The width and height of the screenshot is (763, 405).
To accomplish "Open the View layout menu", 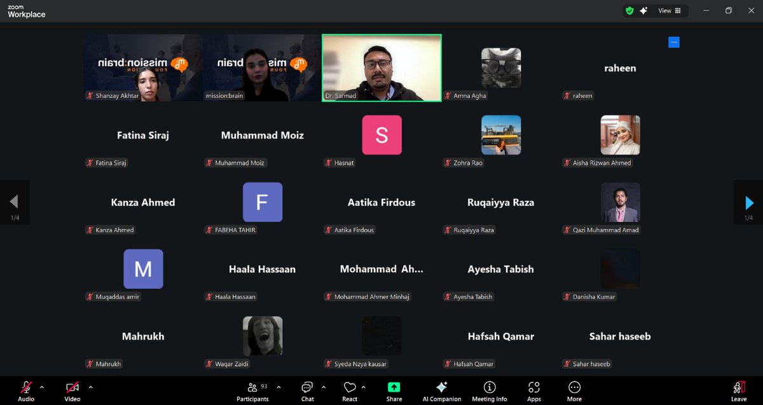I will click(670, 11).
